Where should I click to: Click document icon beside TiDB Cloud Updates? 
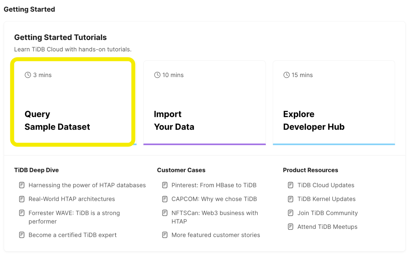(x=291, y=185)
